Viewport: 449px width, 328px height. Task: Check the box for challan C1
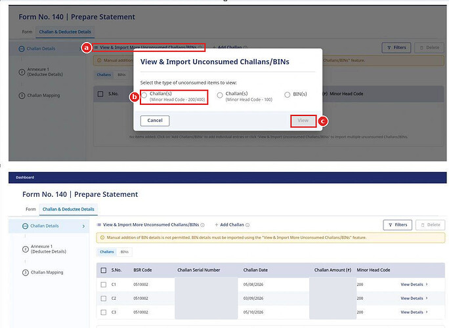[x=104, y=285]
